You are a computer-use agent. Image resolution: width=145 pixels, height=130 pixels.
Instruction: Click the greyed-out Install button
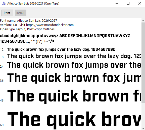tap(21, 13)
